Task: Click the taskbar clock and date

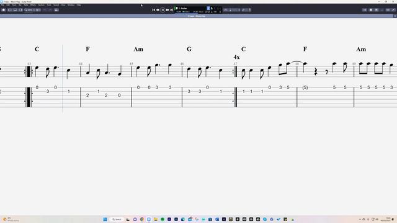Action: (386, 219)
